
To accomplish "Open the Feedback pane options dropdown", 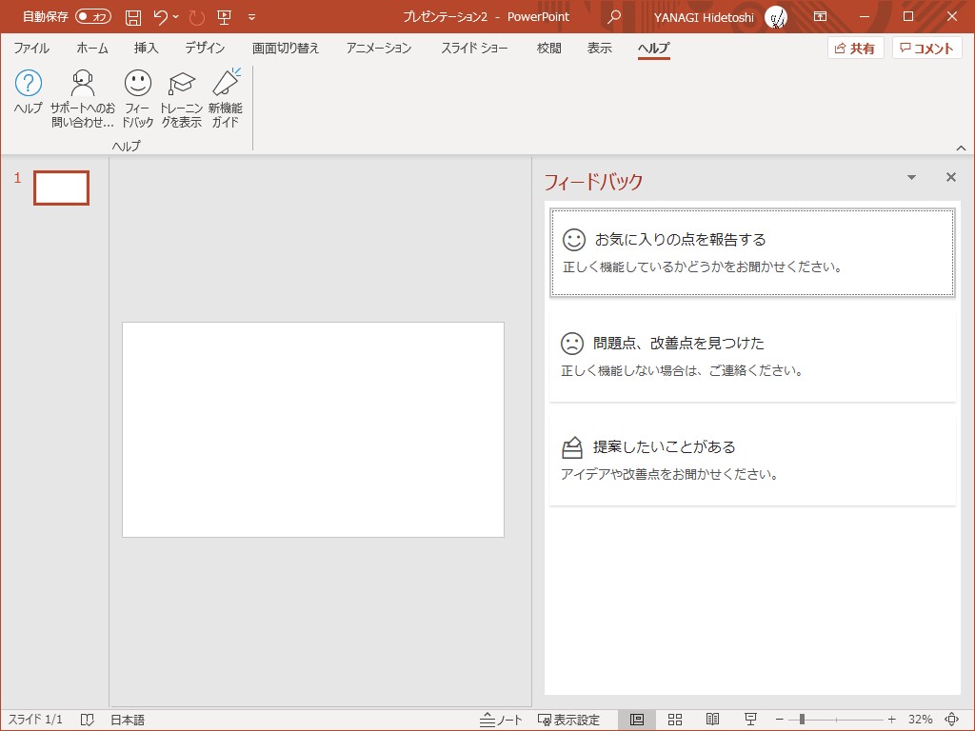I will click(x=911, y=177).
